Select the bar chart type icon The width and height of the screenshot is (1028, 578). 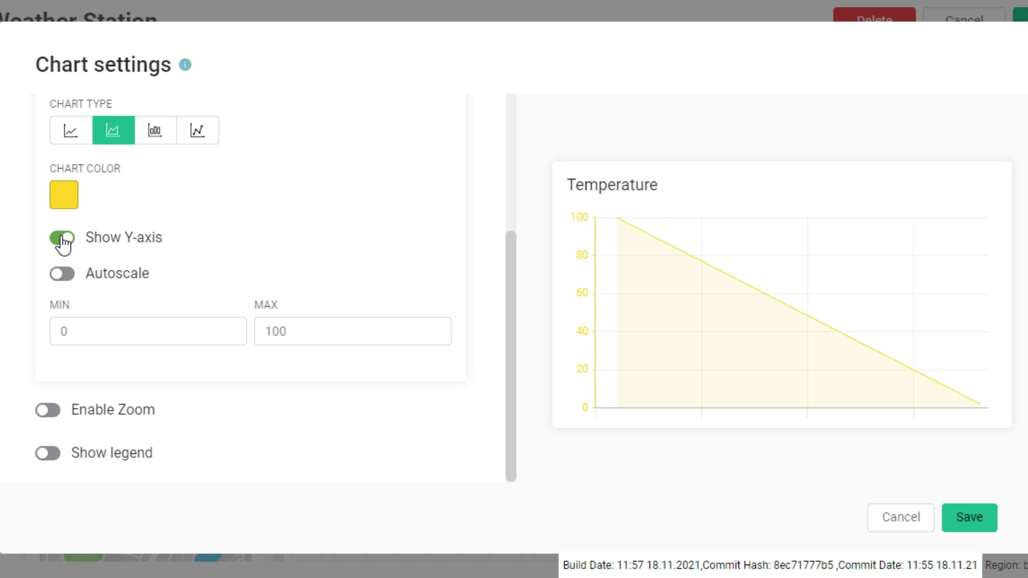tap(155, 130)
